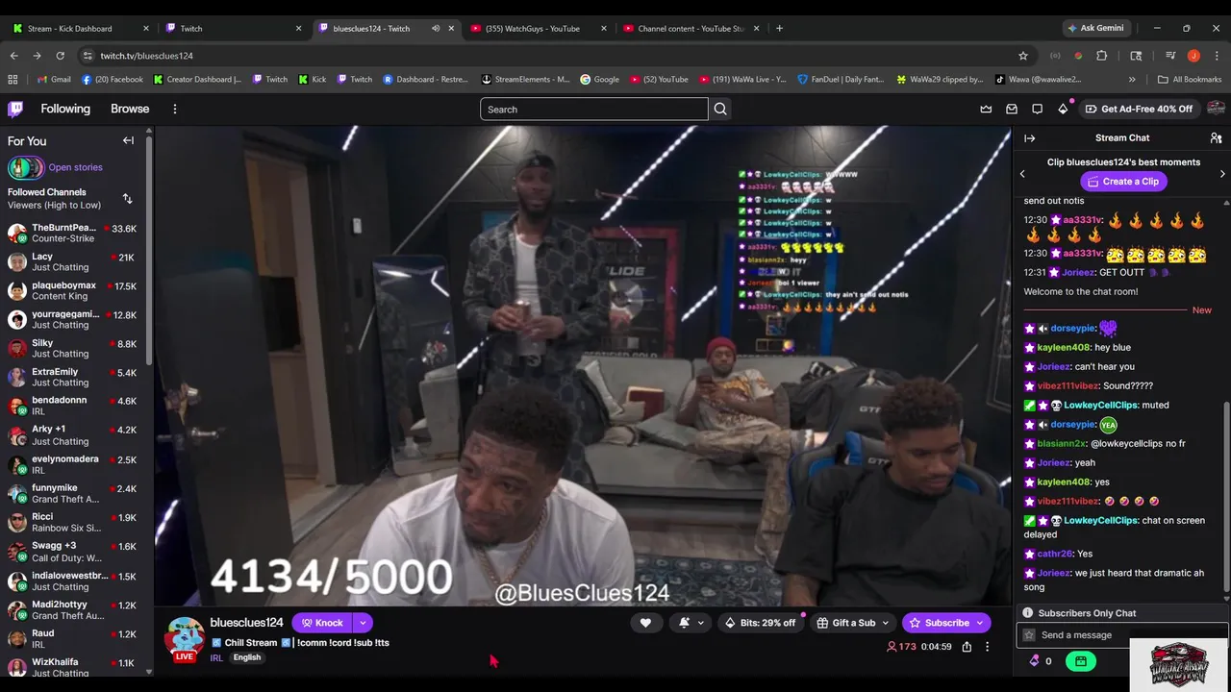Share the stream with the share icon
1231x692 pixels.
[967, 647]
